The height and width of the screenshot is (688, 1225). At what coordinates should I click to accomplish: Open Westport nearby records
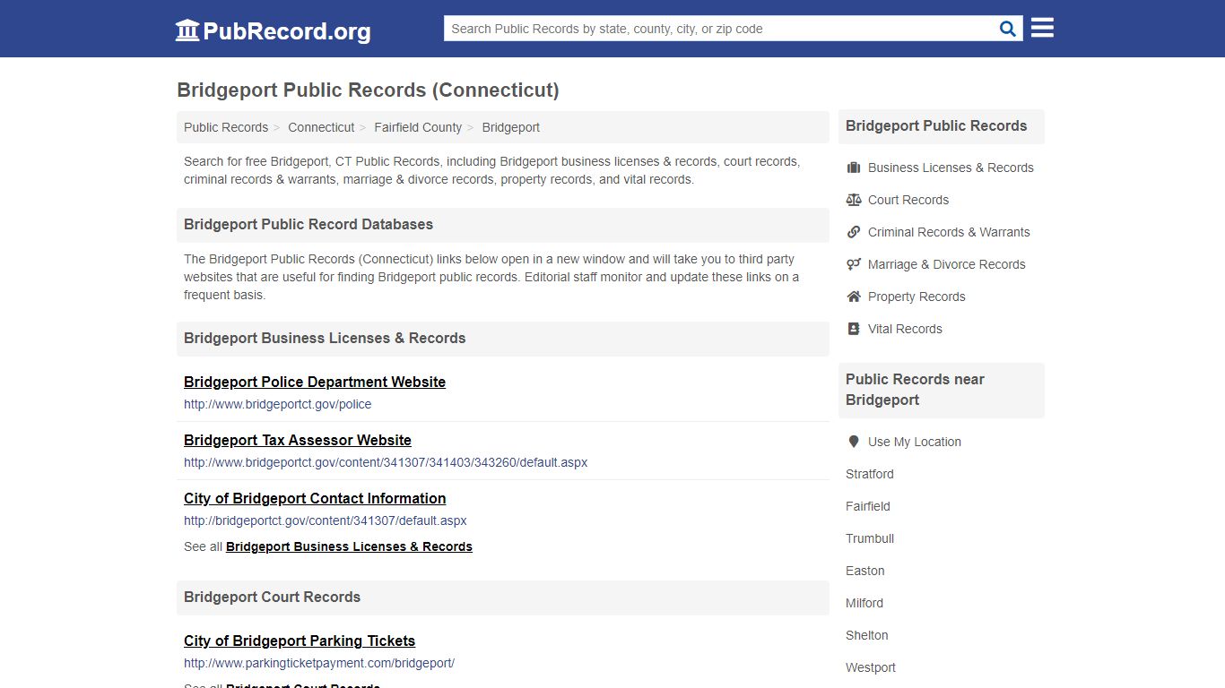click(x=871, y=667)
